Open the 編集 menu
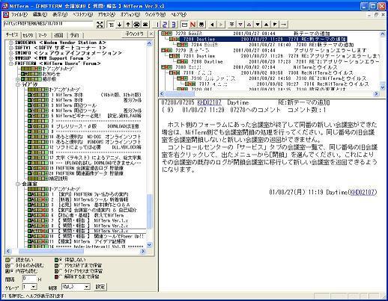The width and height of the screenshot is (388, 301). pyautogui.click(x=40, y=14)
